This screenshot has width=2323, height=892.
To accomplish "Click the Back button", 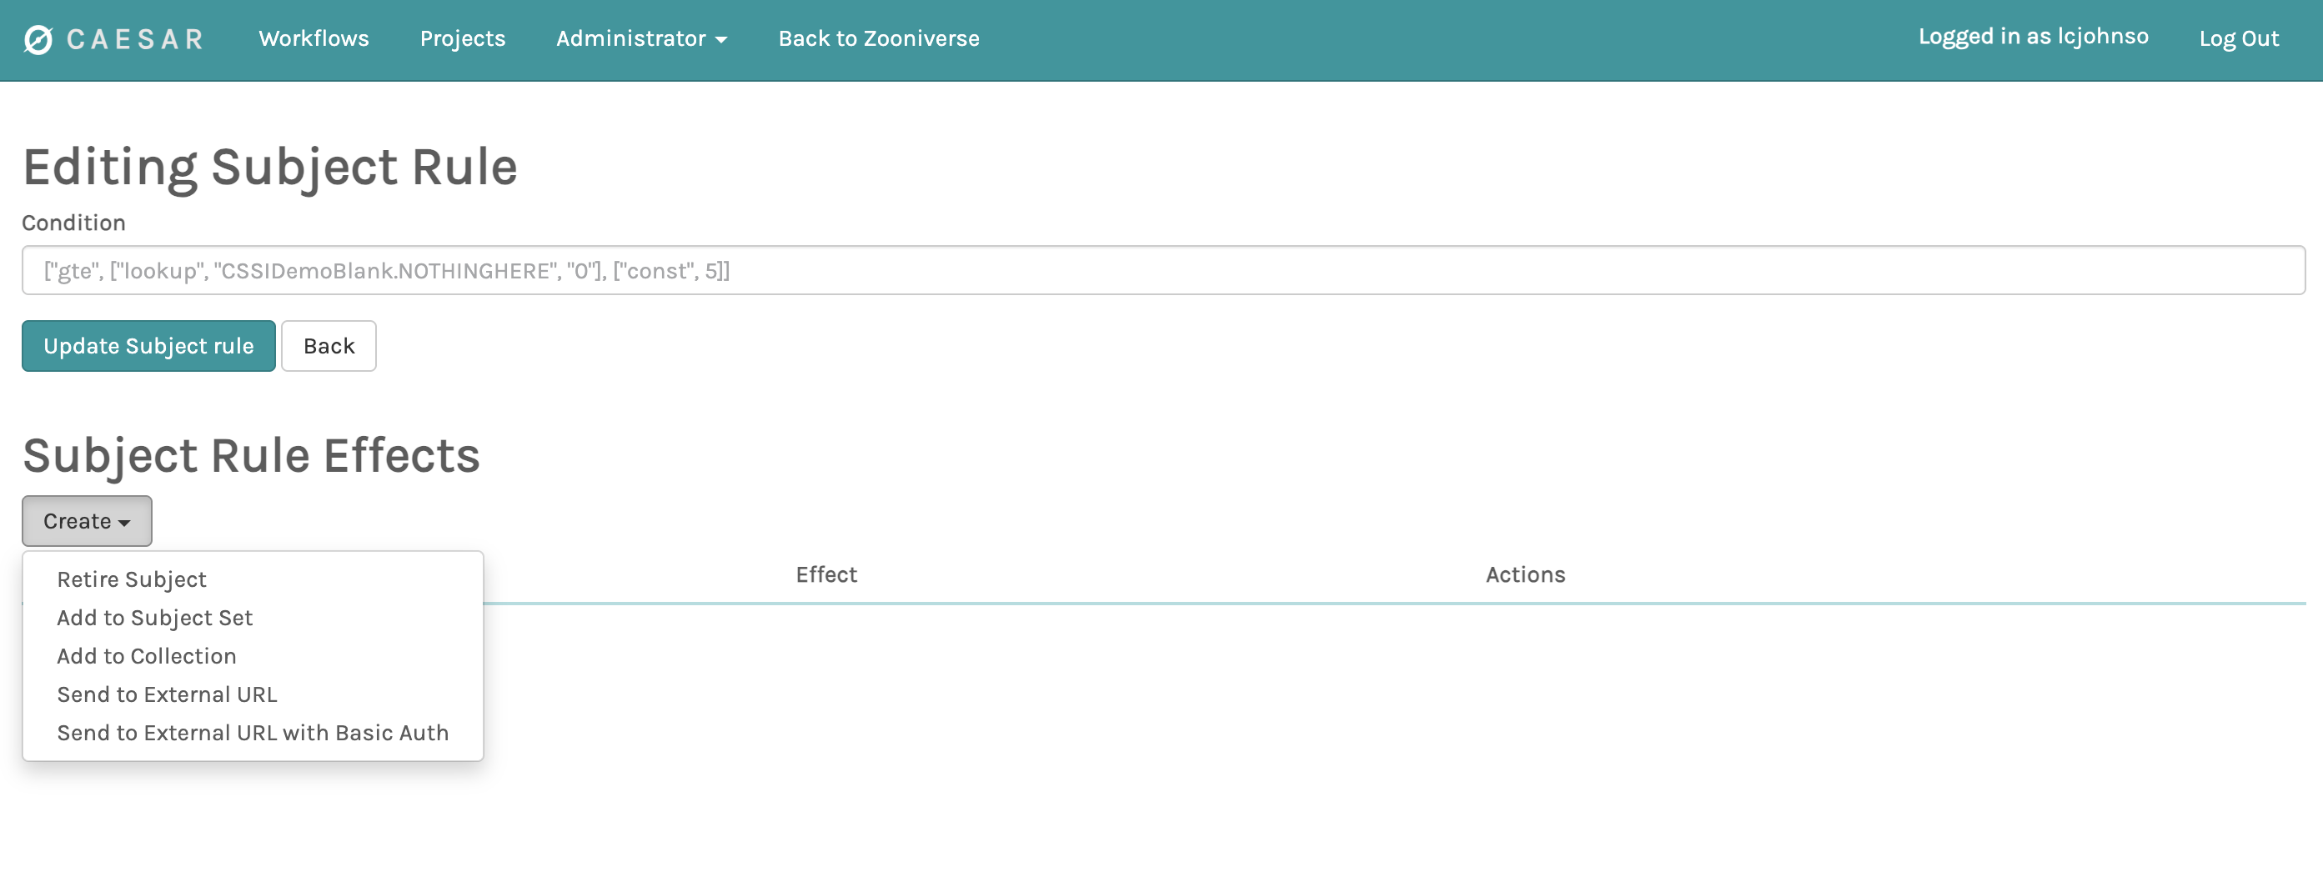I will (329, 346).
